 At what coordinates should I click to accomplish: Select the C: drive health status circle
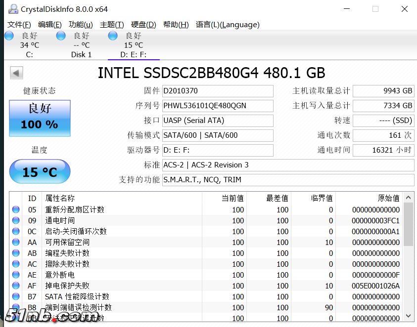9,35
